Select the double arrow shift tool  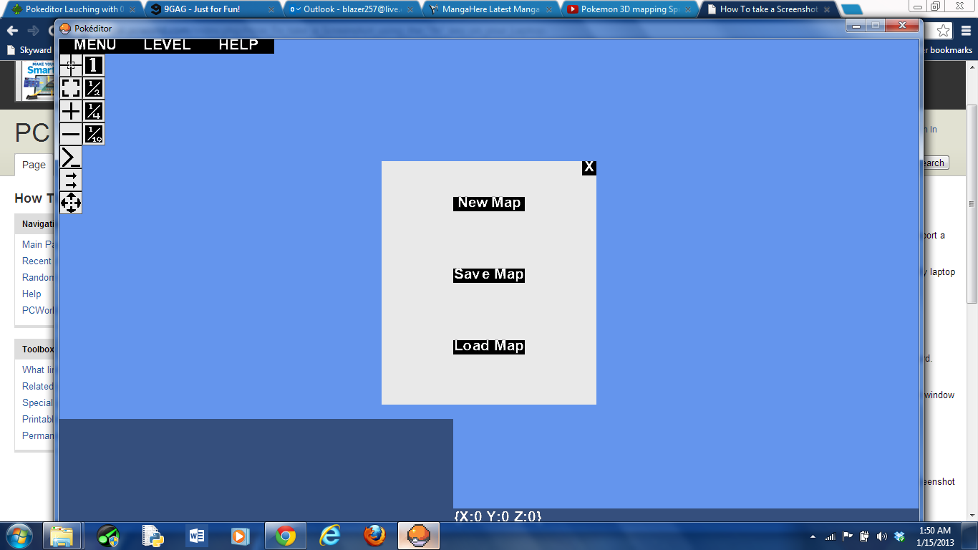[x=70, y=180]
